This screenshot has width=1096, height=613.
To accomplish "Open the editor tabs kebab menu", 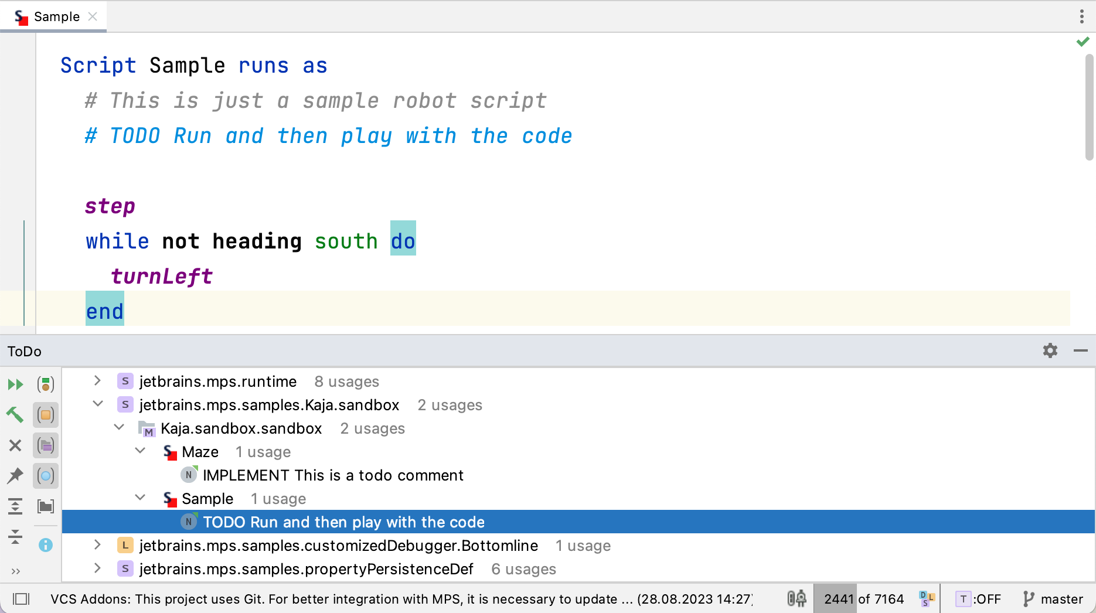I will point(1081,16).
